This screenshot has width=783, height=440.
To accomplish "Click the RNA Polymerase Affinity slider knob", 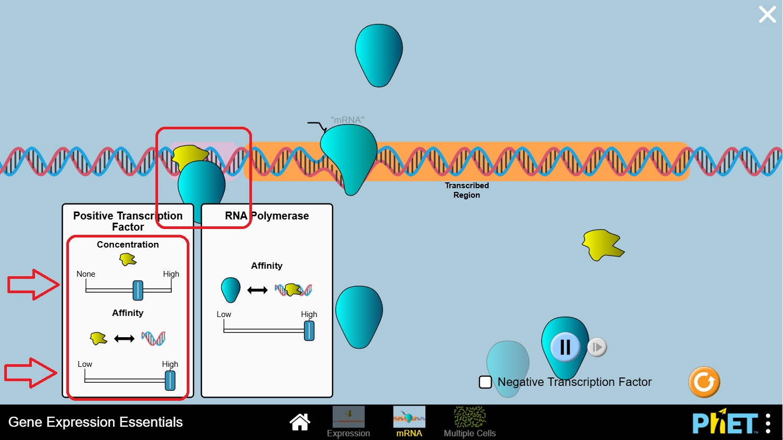I will point(309,331).
